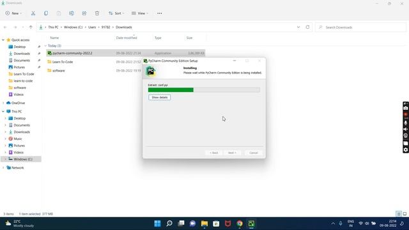Open Pictures under Quick access
409x230 pixels.
19,67
